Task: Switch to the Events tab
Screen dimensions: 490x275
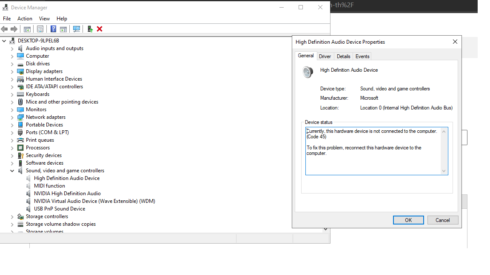Action: click(x=362, y=56)
